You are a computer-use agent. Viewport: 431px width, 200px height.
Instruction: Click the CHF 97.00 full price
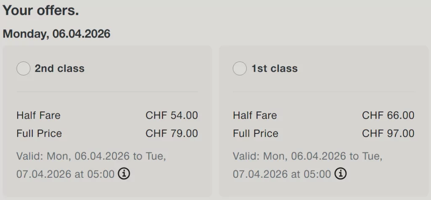coord(388,133)
